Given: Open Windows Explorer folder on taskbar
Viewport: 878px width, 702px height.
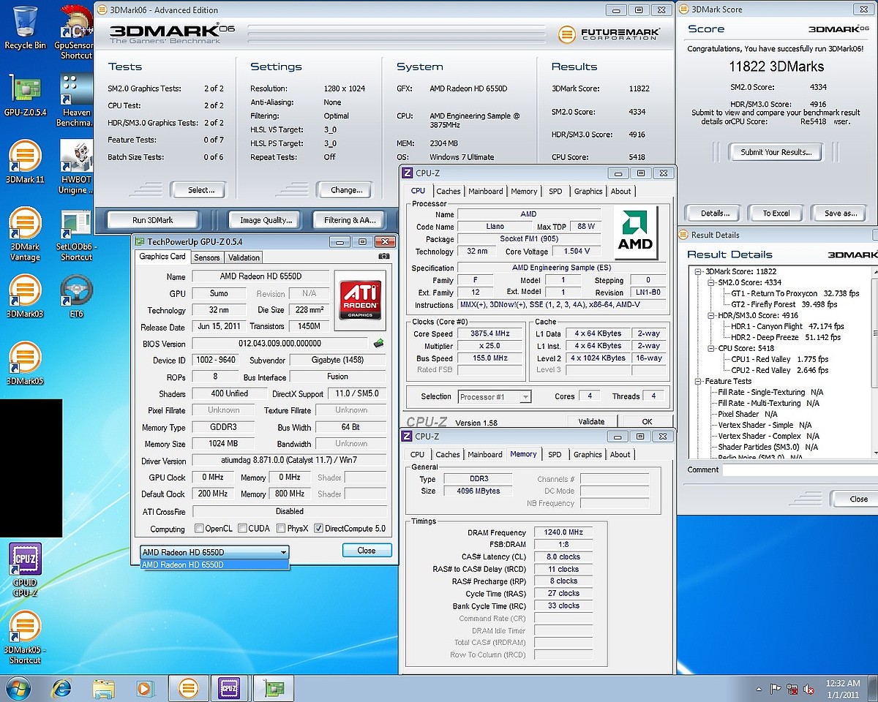Looking at the screenshot, I should 104,688.
